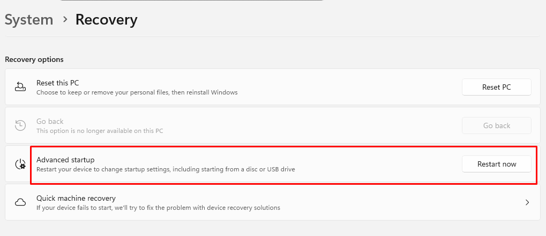Click the greyed-out Go back button
The width and height of the screenshot is (546, 236).
coord(497,125)
